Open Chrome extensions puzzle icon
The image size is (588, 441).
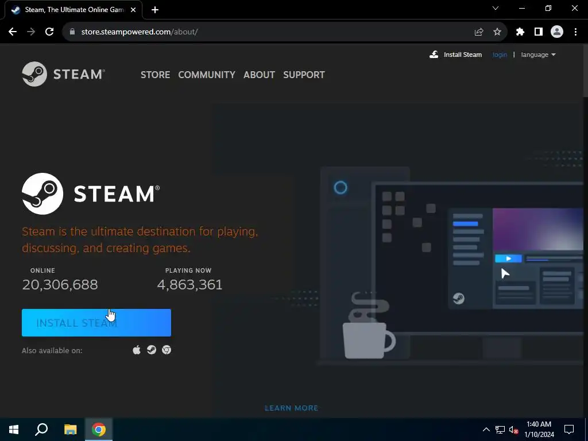pos(520,32)
